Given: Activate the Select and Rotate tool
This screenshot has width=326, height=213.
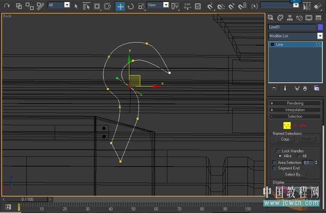Looking at the screenshot, I should 130,7.
